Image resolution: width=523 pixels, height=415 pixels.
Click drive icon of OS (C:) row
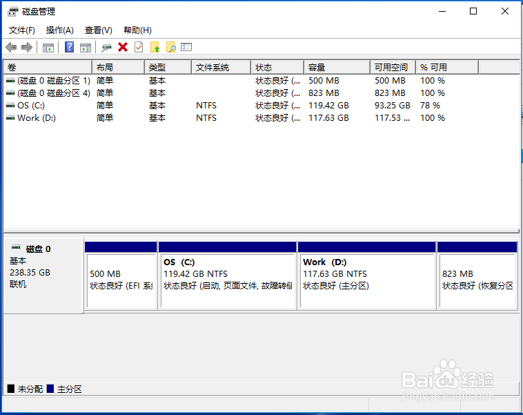pyautogui.click(x=10, y=106)
